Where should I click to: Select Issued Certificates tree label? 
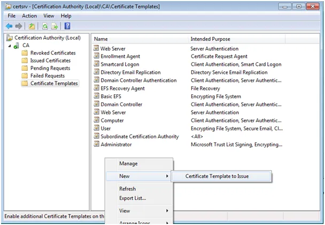[51, 61]
